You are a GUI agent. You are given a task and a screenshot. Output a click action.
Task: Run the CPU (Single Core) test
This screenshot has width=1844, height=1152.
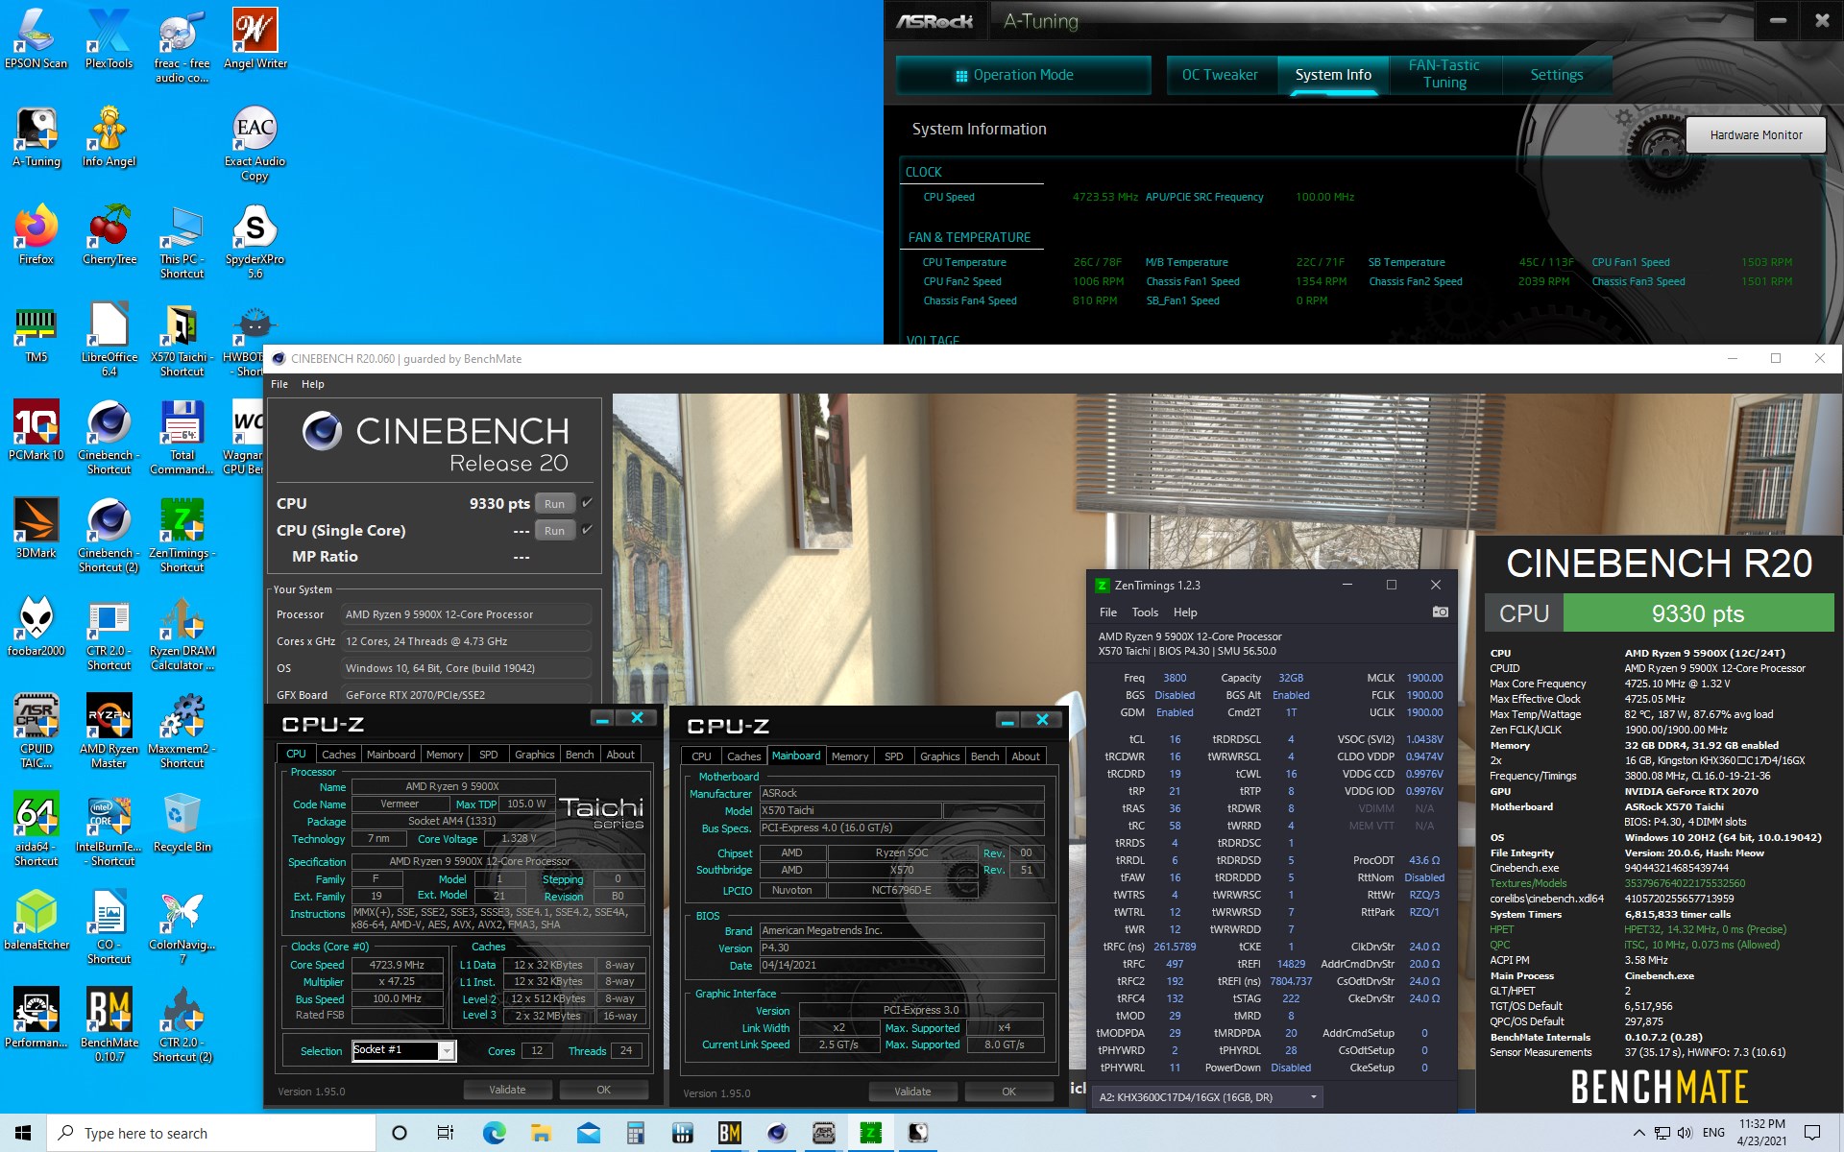coord(555,531)
